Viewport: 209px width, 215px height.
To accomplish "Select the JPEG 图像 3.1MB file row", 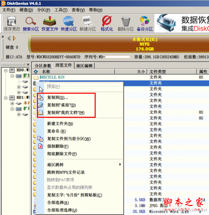I will (x=166, y=206).
